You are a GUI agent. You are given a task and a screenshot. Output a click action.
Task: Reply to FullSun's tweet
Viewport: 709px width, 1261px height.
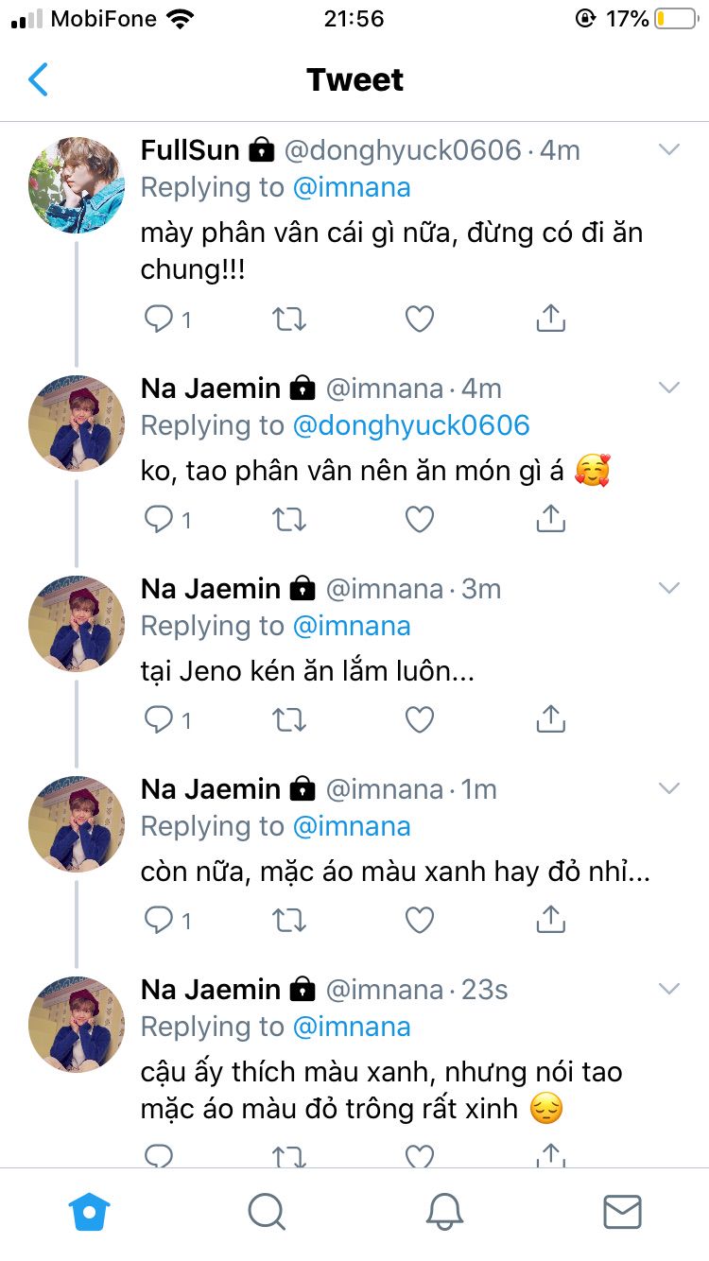point(158,320)
